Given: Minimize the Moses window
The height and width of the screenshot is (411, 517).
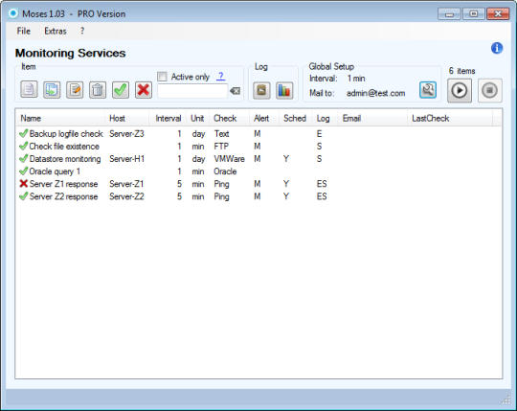Looking at the screenshot, I should 449,13.
